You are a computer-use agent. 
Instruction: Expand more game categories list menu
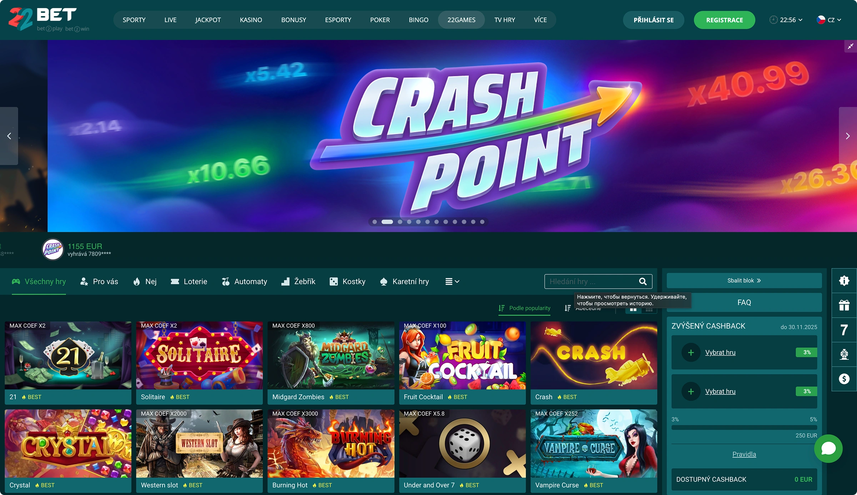click(x=452, y=281)
